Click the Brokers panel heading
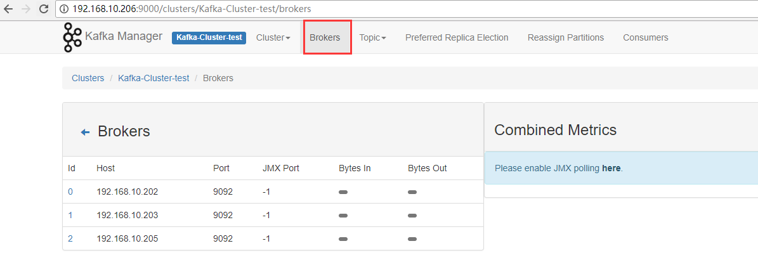Viewport: 758px width, 260px height. coord(124,131)
